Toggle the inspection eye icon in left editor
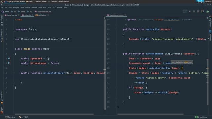 point(105,18)
